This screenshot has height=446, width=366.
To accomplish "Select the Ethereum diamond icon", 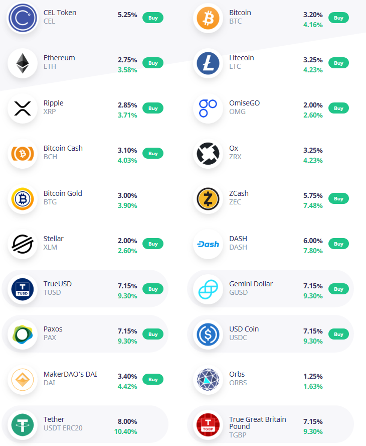I will click(x=23, y=63).
